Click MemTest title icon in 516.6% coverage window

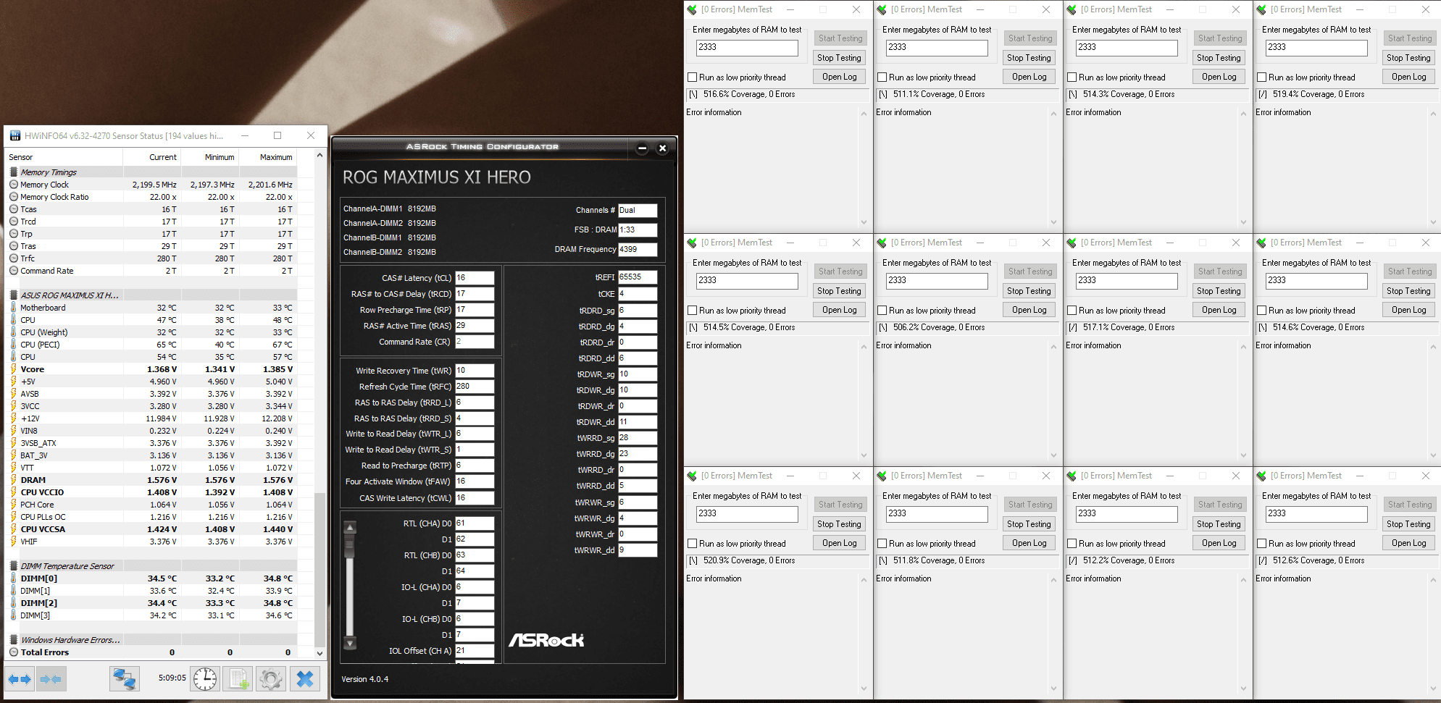tap(692, 9)
